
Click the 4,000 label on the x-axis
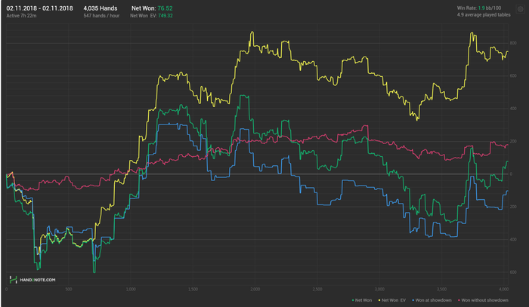click(504, 289)
